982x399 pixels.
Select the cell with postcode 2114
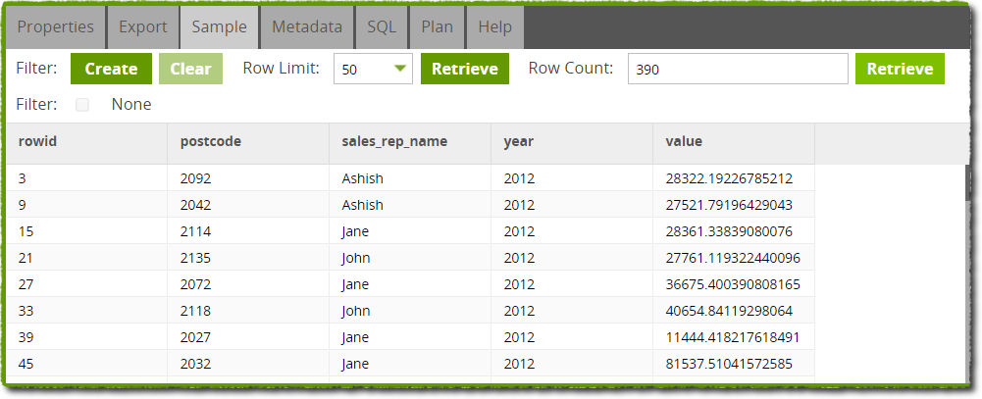248,231
